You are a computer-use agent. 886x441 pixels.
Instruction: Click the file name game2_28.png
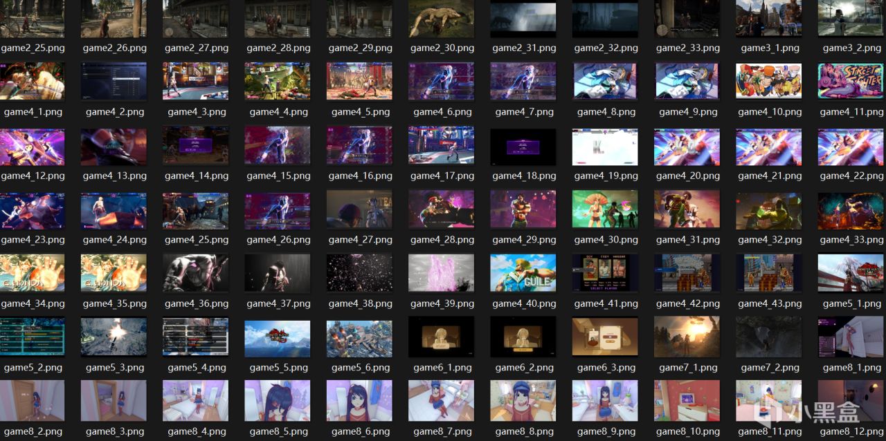278,48
